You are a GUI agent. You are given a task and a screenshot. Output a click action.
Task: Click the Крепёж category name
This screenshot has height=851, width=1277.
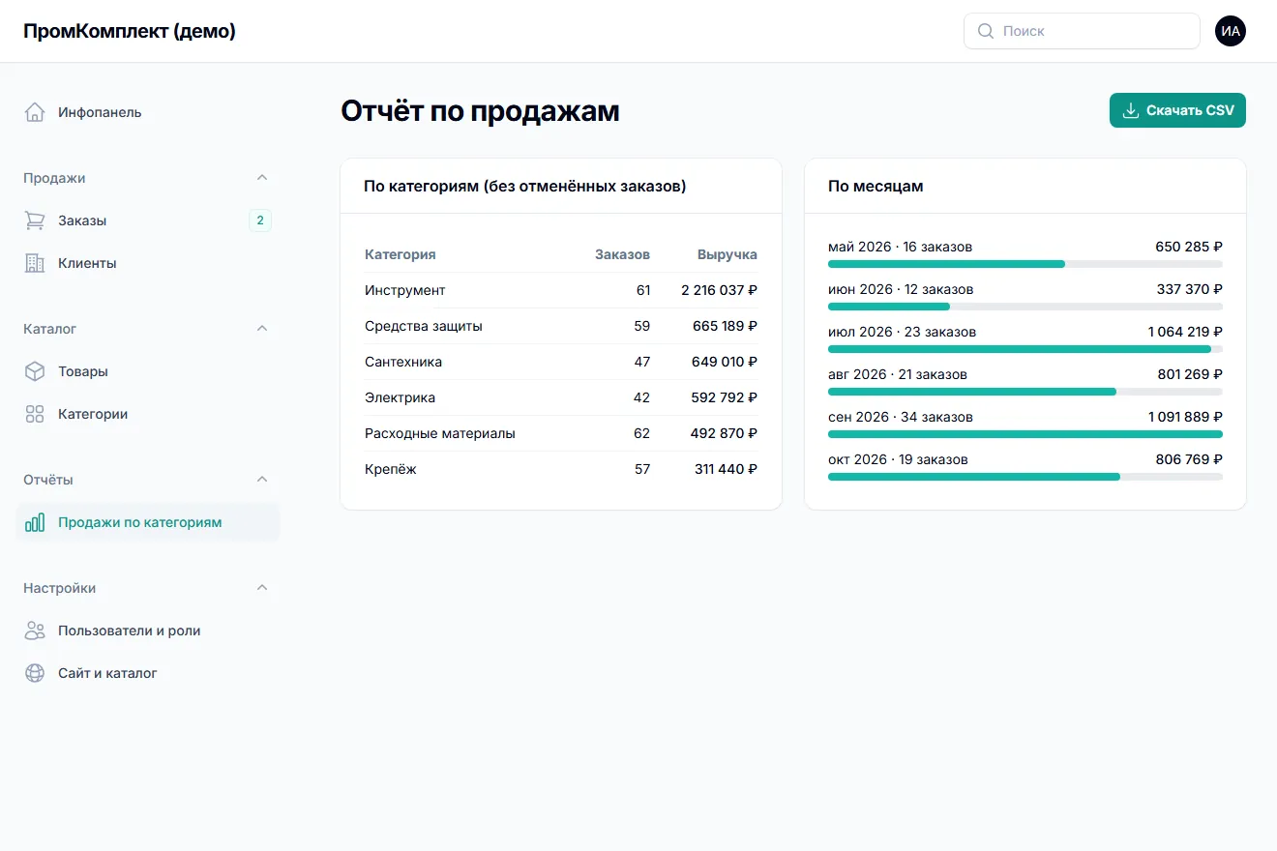[391, 469]
